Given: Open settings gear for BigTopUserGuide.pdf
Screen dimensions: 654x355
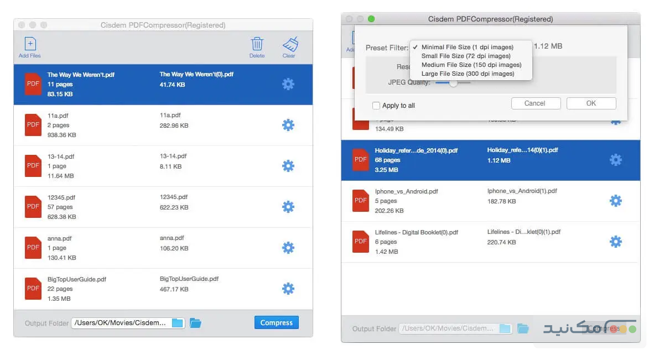Looking at the screenshot, I should tap(288, 289).
